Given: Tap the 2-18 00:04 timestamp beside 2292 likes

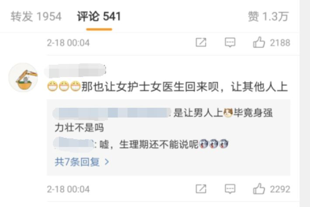Looking at the screenshot, I should coord(68,189).
